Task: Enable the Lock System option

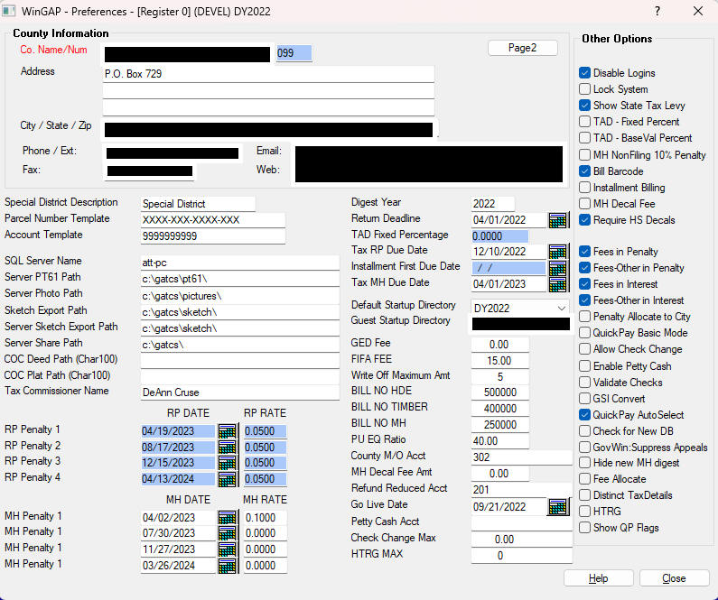Action: 585,89
